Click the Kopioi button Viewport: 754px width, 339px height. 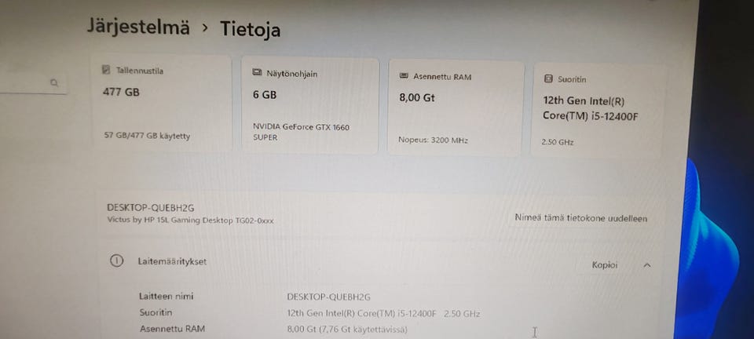click(x=605, y=265)
